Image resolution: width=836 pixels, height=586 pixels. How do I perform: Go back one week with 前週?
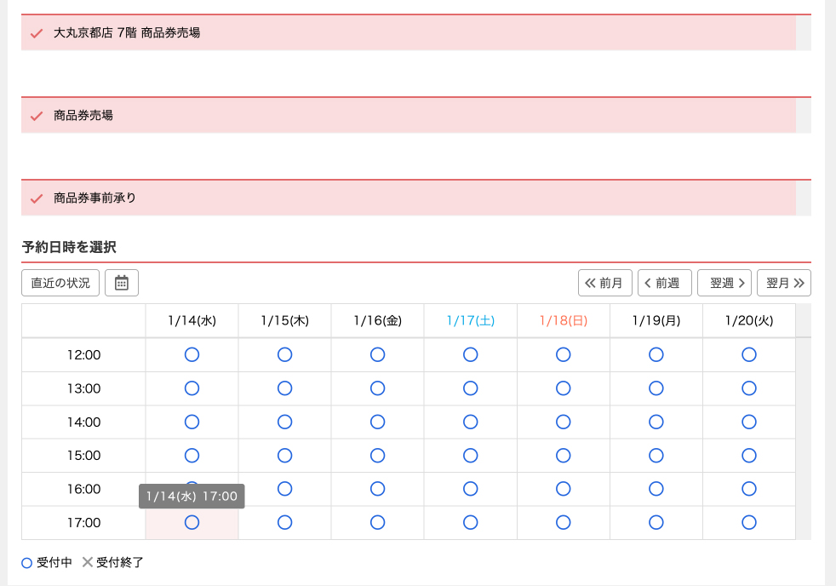[664, 283]
